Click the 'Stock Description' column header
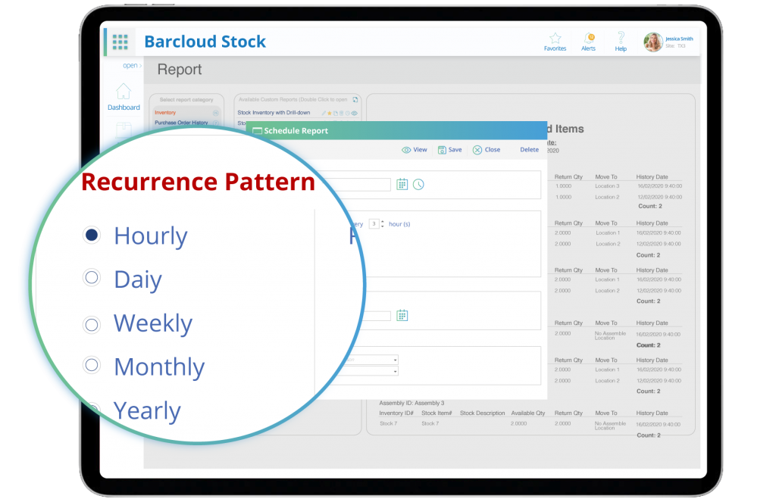The height and width of the screenshot is (499, 776). (x=483, y=413)
